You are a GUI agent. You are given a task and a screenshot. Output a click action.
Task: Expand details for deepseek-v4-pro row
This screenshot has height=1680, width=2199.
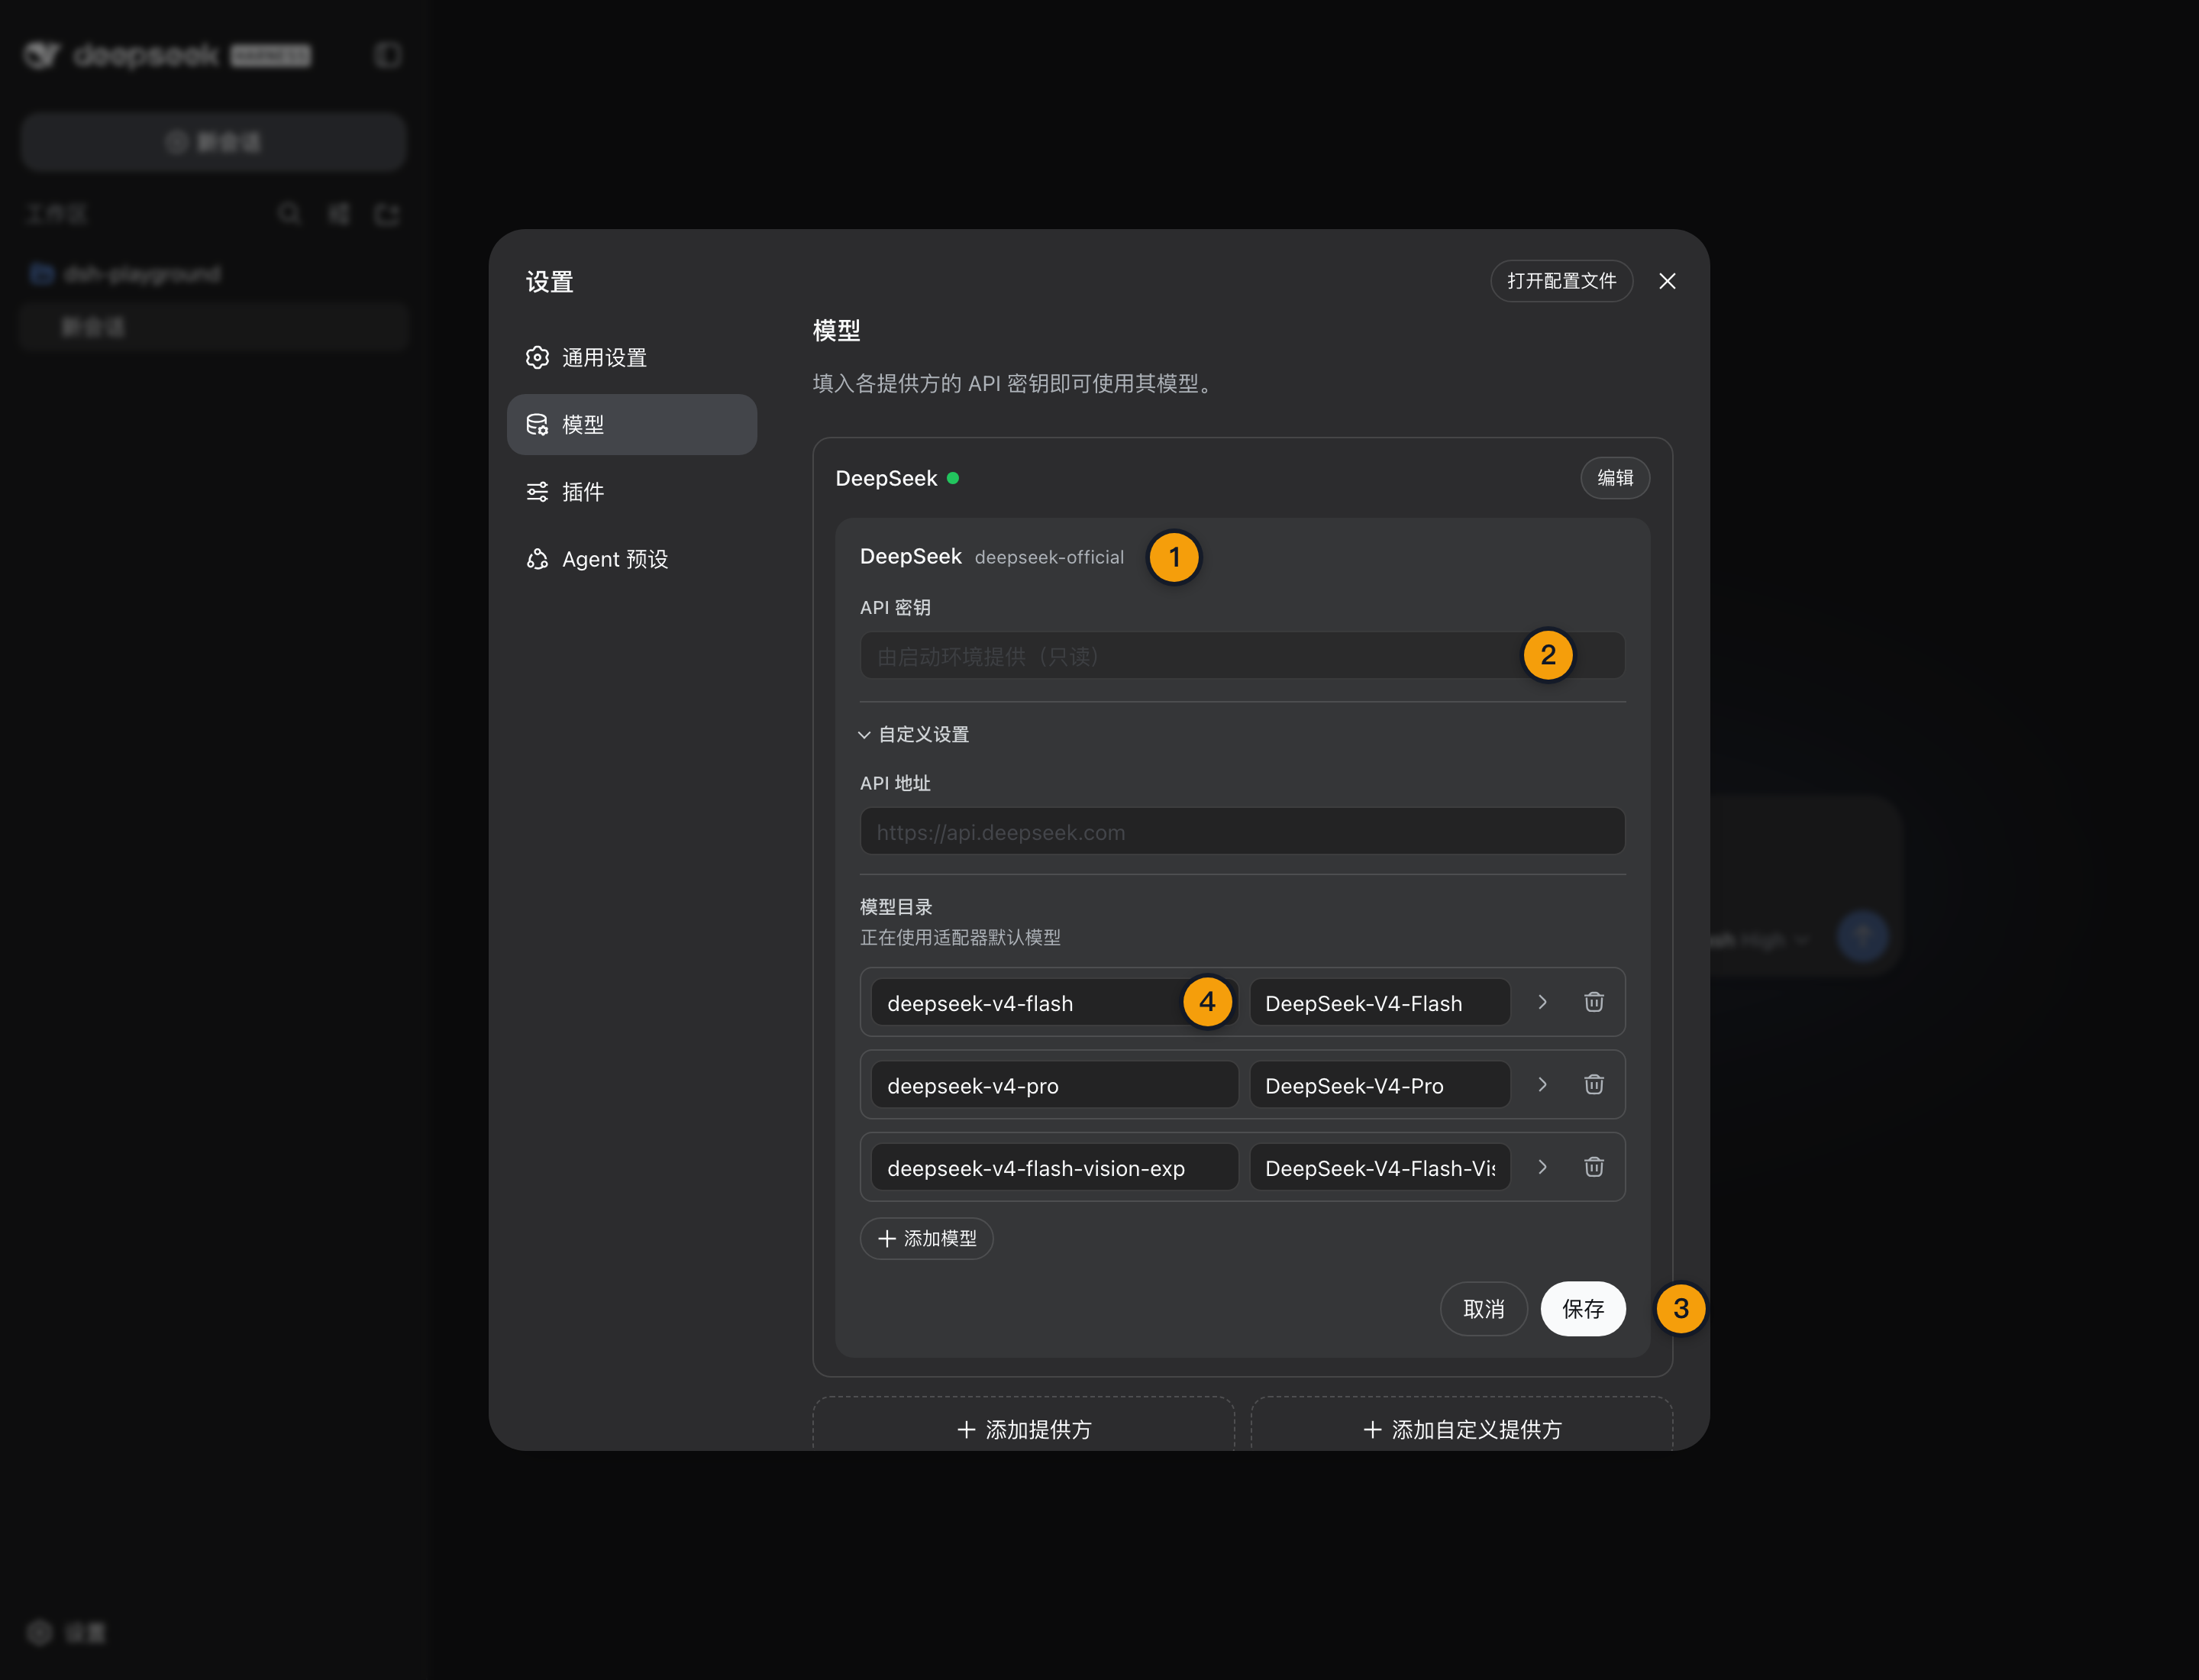(x=1542, y=1085)
